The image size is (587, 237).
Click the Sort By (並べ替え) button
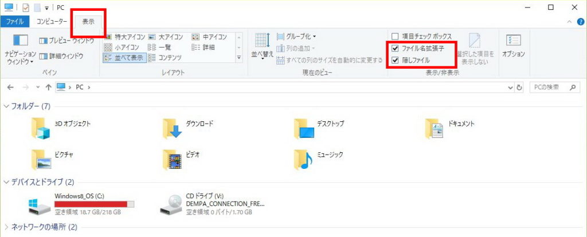click(x=261, y=45)
